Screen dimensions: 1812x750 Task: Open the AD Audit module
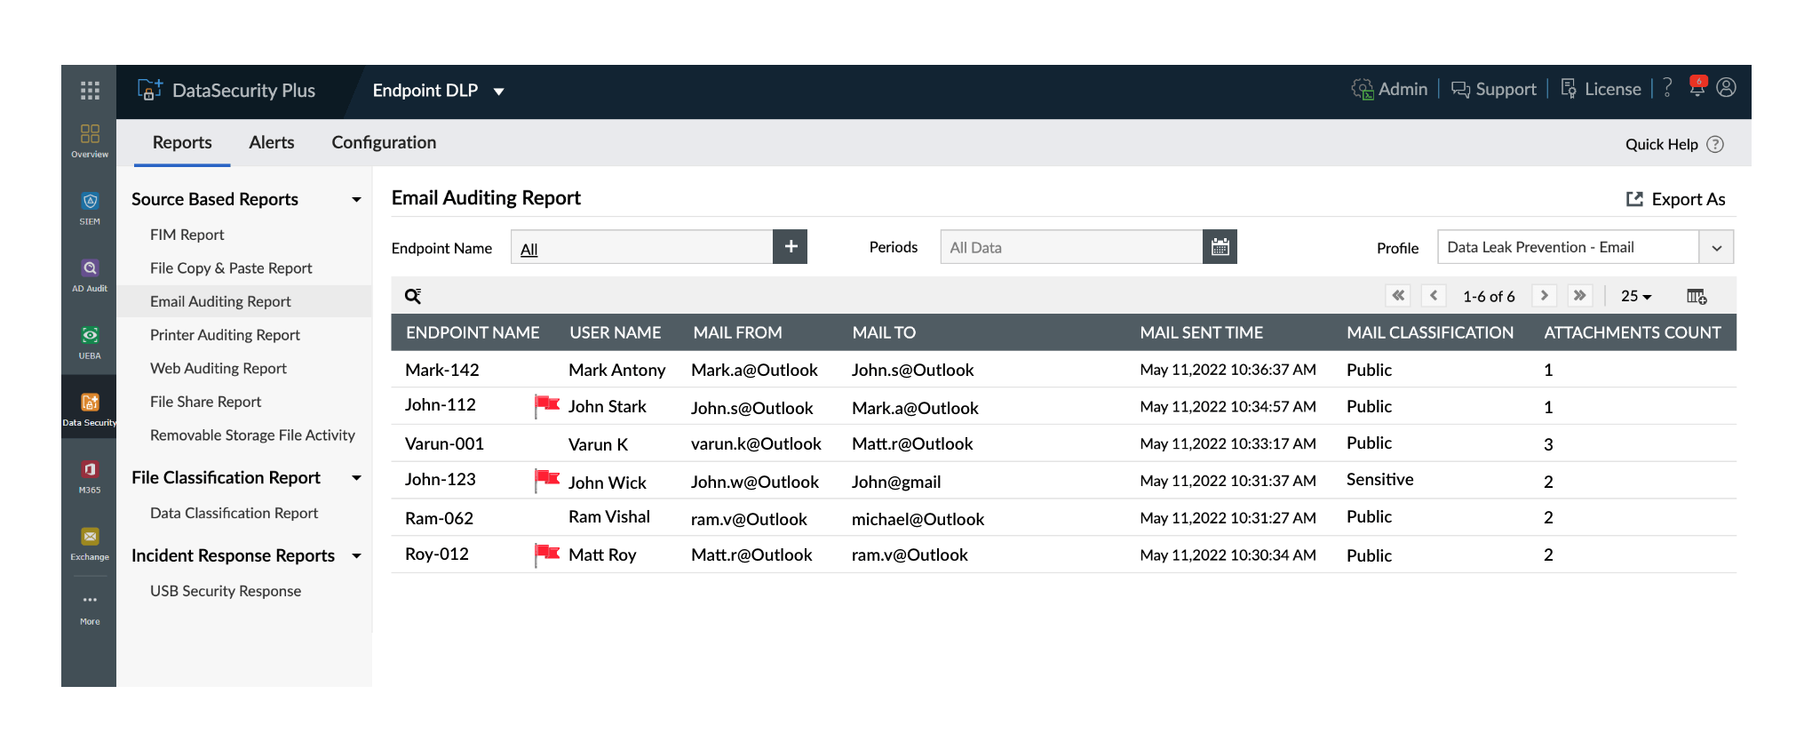click(90, 275)
